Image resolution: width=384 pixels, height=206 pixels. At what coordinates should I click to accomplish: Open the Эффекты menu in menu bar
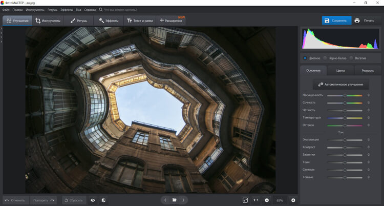point(67,9)
